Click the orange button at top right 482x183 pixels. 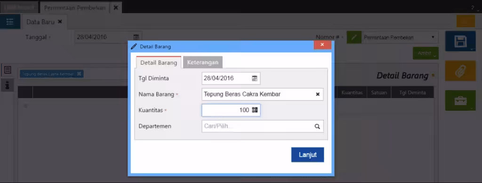[x=466, y=21]
